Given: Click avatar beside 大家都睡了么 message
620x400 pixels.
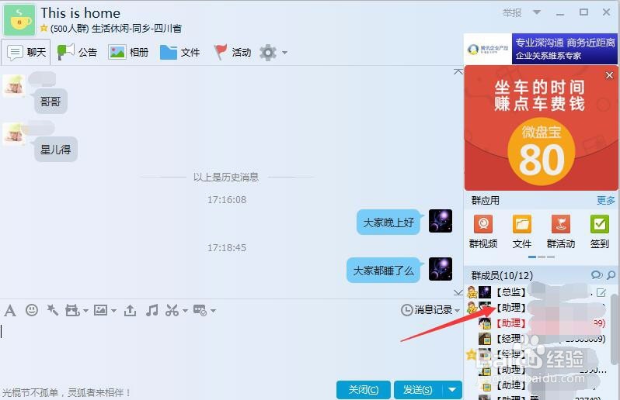Looking at the screenshot, I should [441, 269].
